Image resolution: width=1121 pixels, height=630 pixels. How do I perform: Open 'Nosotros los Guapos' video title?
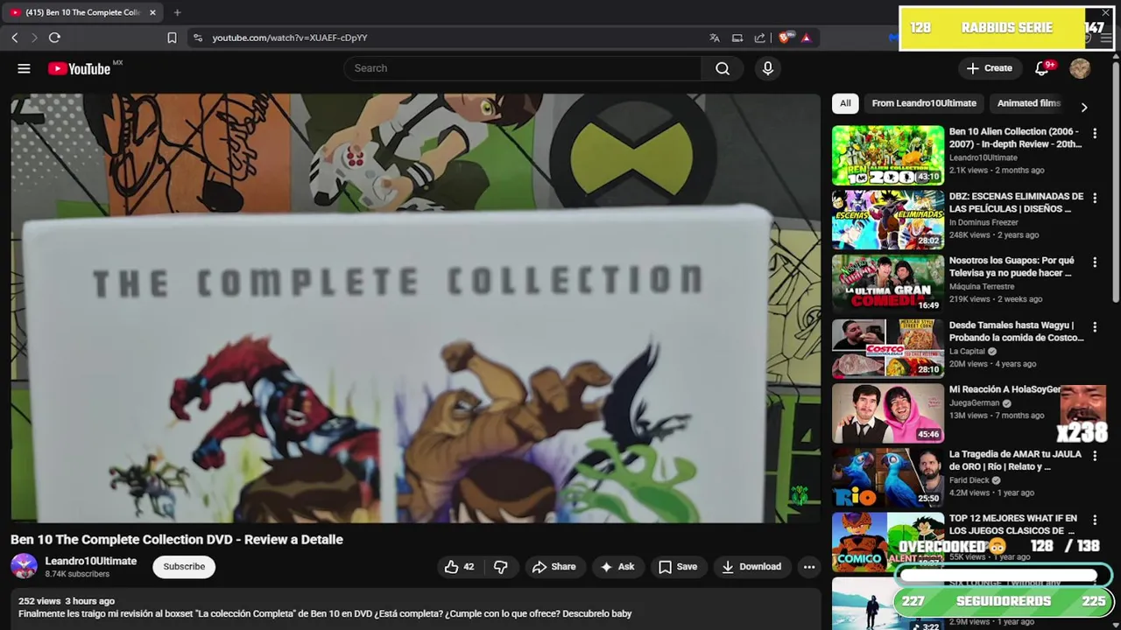[x=1012, y=267]
